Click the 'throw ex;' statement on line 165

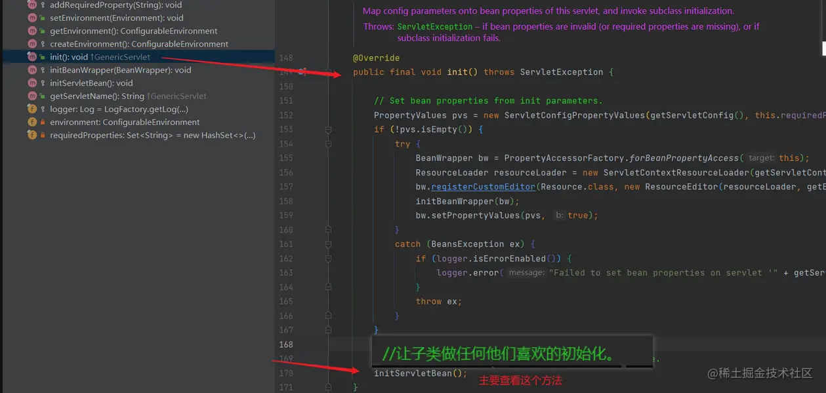point(439,301)
